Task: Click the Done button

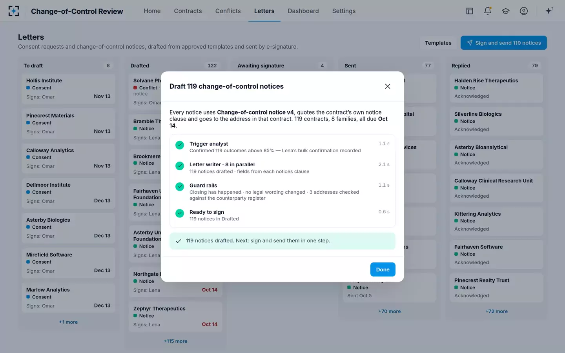Action: point(383,269)
